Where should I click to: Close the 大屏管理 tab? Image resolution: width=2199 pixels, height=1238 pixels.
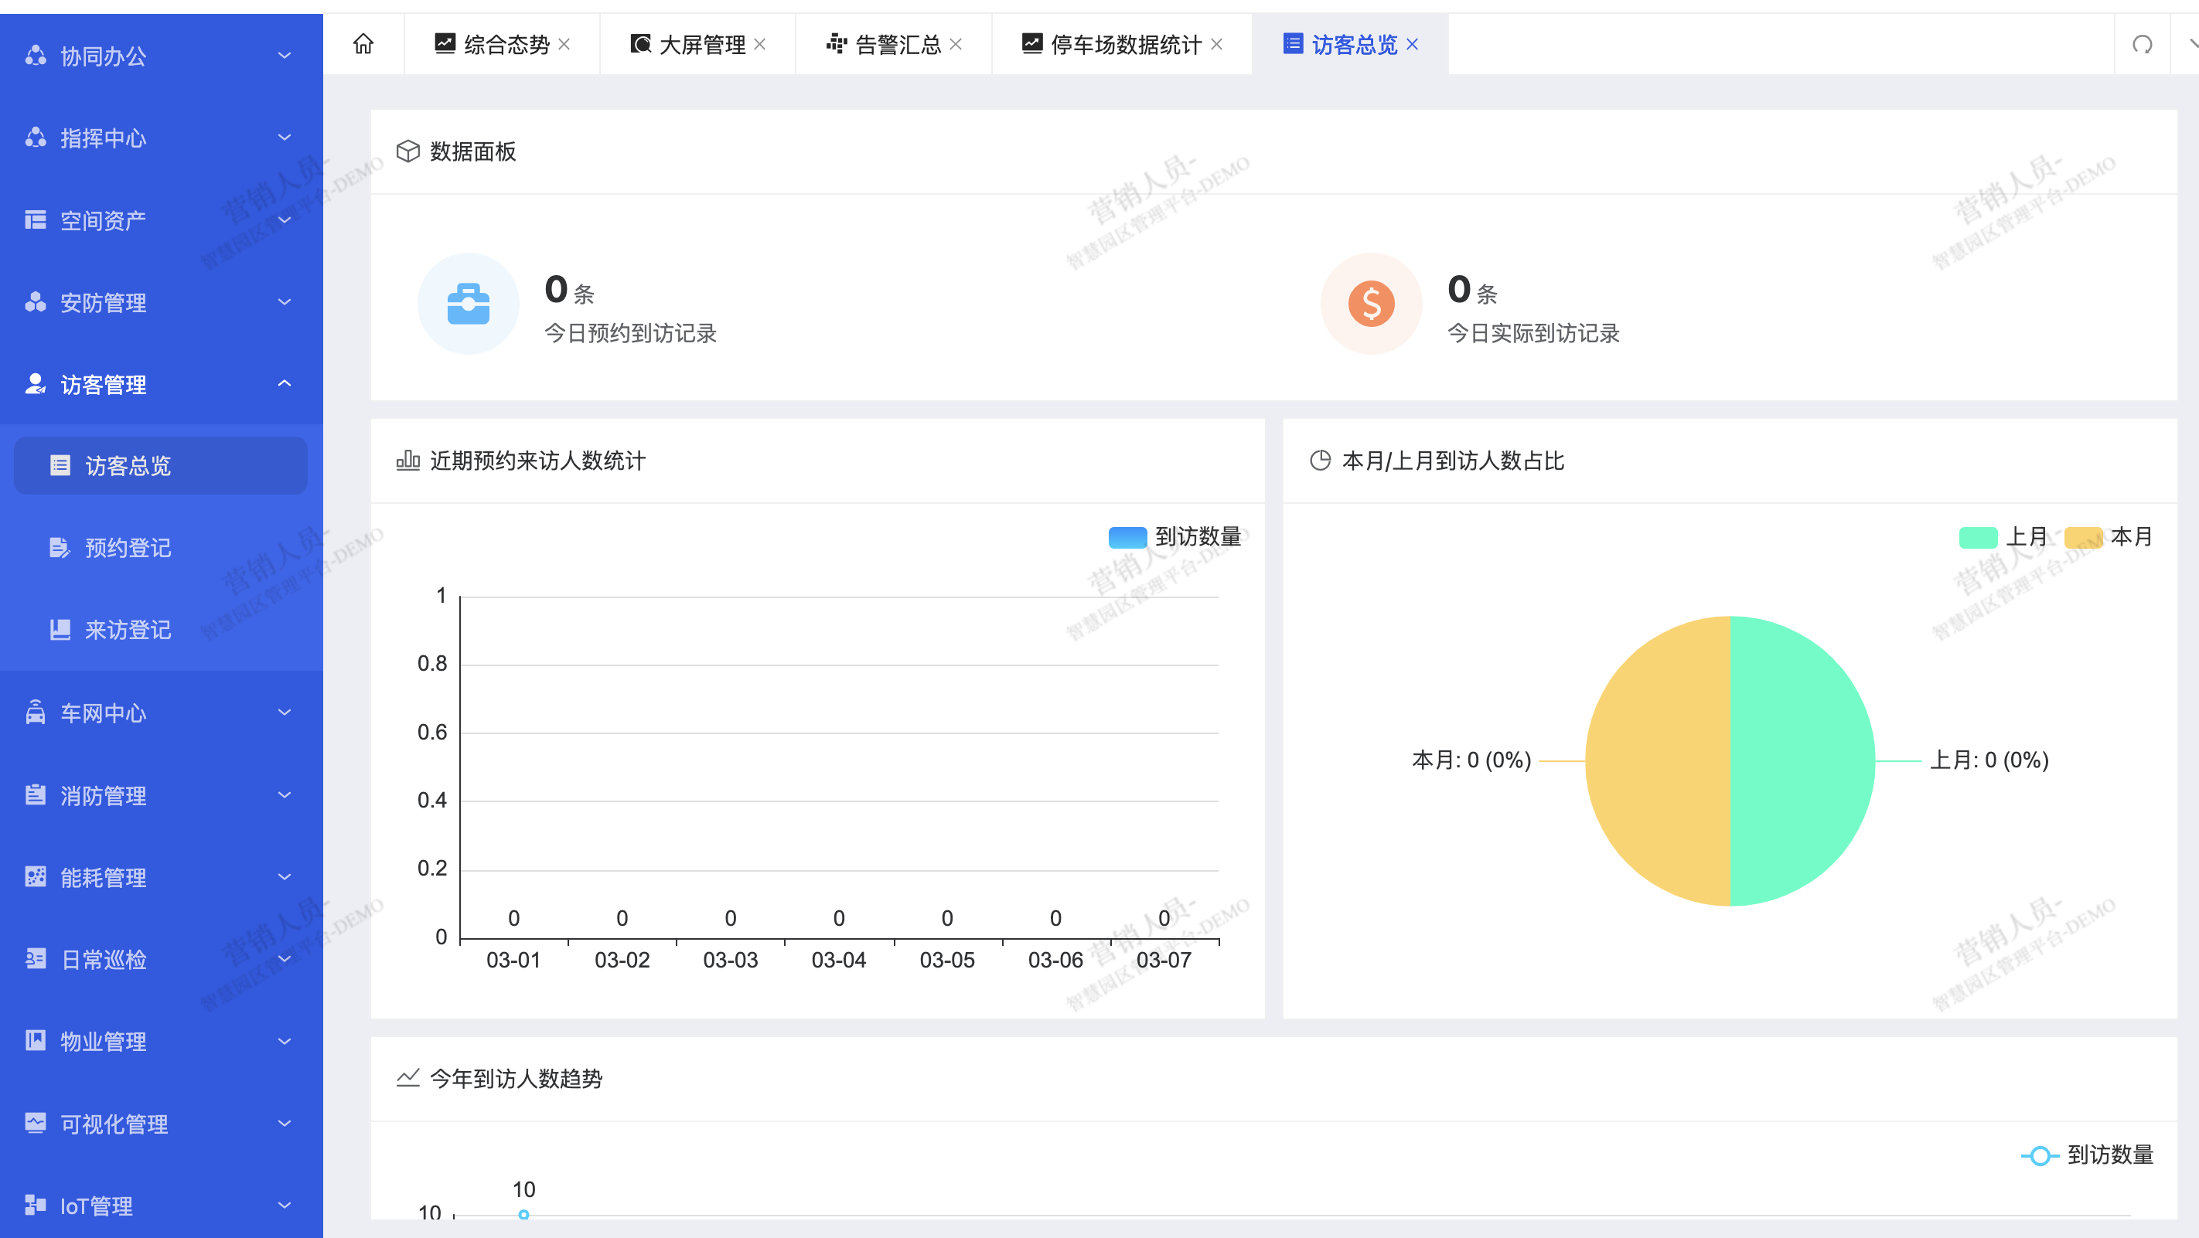click(760, 44)
